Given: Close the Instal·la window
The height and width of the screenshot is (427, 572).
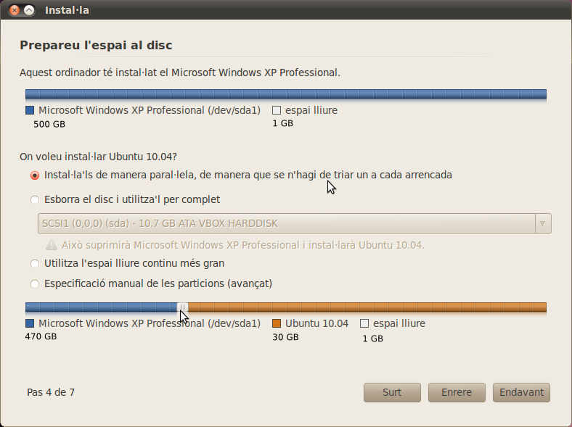Looking at the screenshot, I should pyautogui.click(x=15, y=10).
